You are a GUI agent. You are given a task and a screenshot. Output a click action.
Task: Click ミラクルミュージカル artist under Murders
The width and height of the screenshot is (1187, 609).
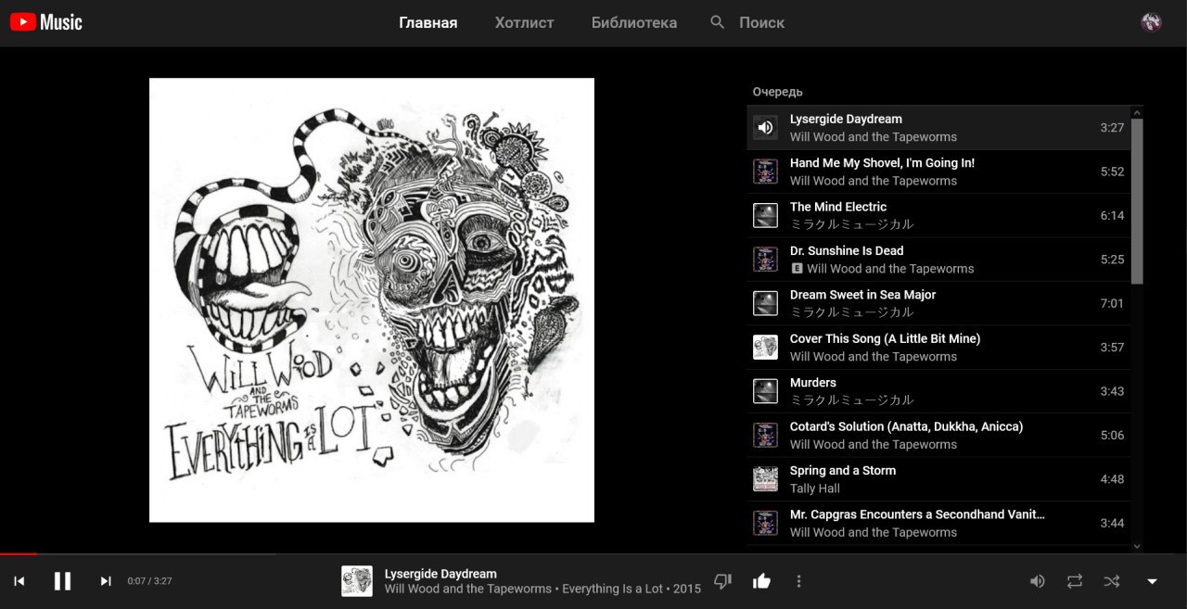coord(852,400)
